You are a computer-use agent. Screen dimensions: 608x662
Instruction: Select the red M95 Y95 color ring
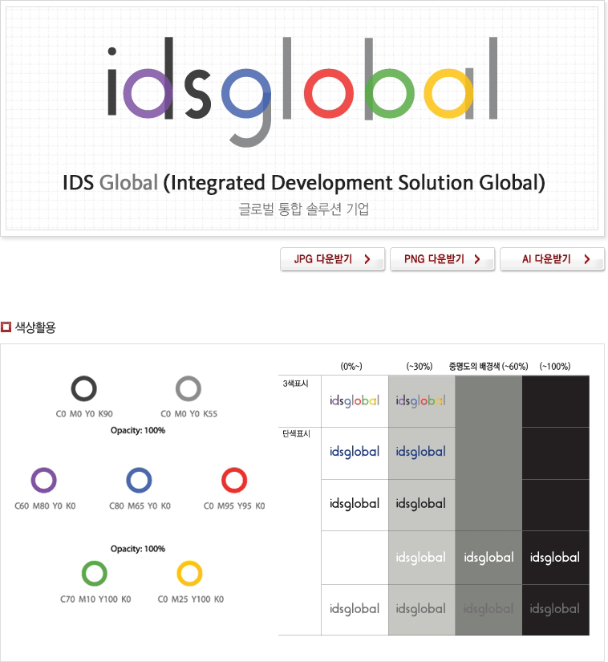click(x=234, y=480)
